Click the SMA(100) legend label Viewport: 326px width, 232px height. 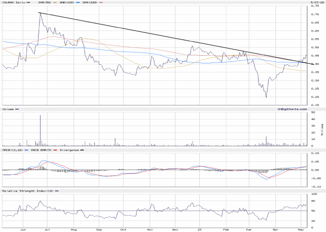tap(67, 2)
